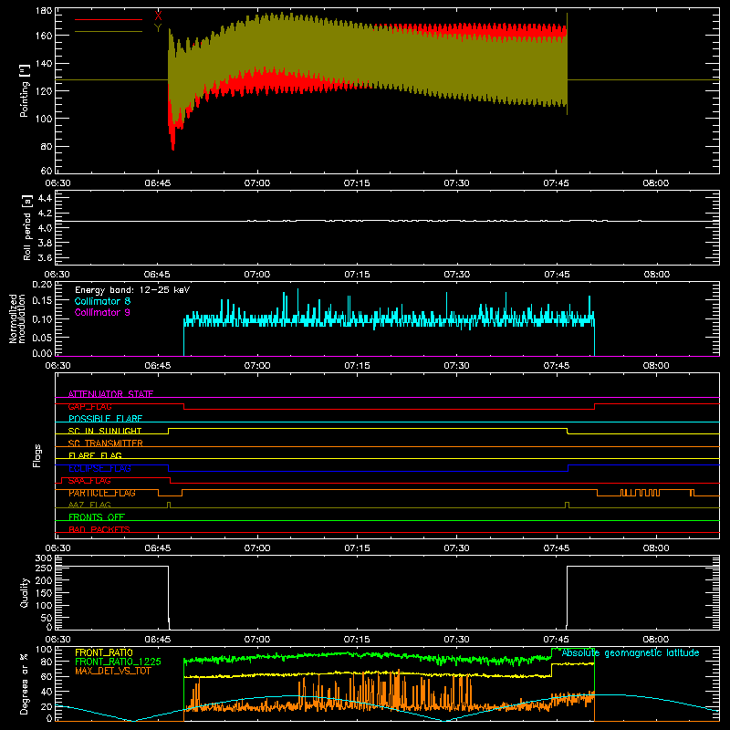Click the SAA_FLAG label
730x730 pixels.
(x=89, y=481)
